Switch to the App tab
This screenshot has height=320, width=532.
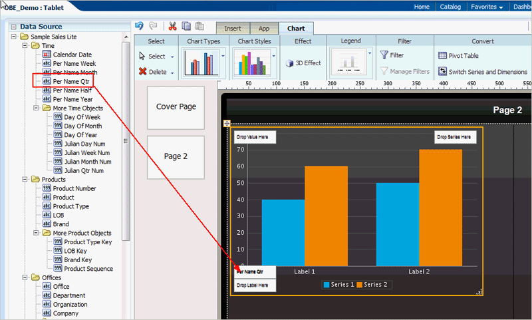(264, 28)
